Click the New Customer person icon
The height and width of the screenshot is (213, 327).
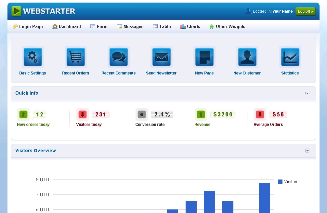(247, 57)
